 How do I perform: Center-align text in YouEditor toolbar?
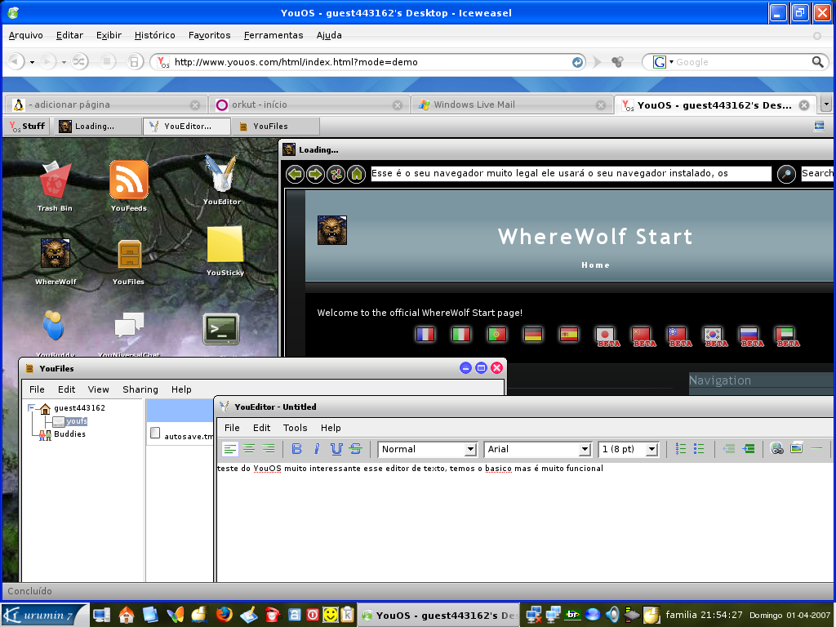point(249,449)
